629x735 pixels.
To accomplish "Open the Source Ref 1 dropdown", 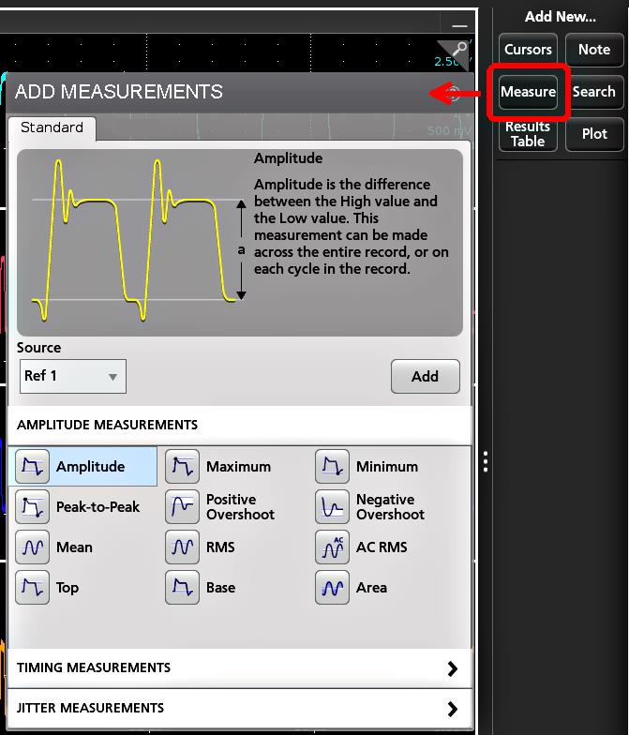I will pyautogui.click(x=73, y=376).
